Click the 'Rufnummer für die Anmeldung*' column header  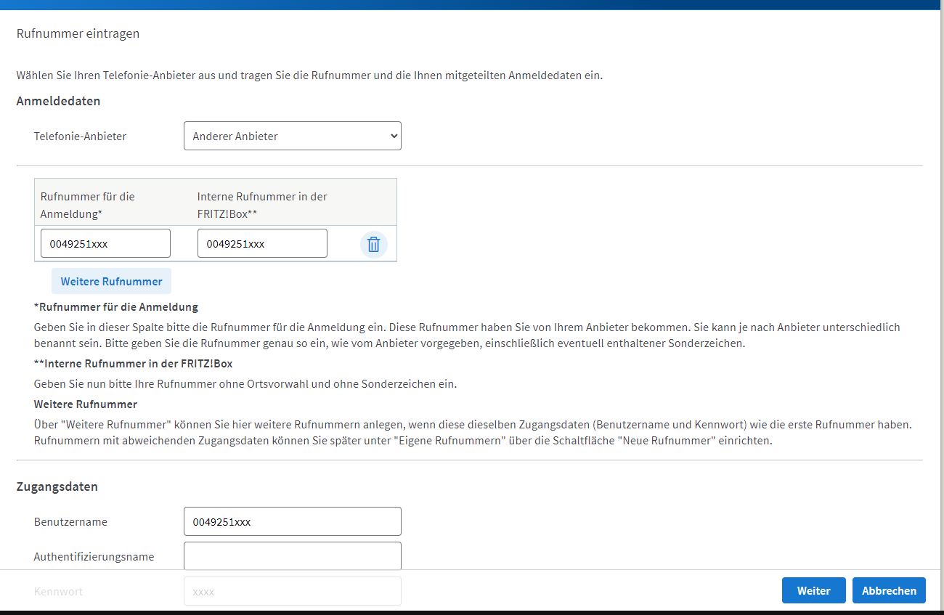tap(88, 205)
